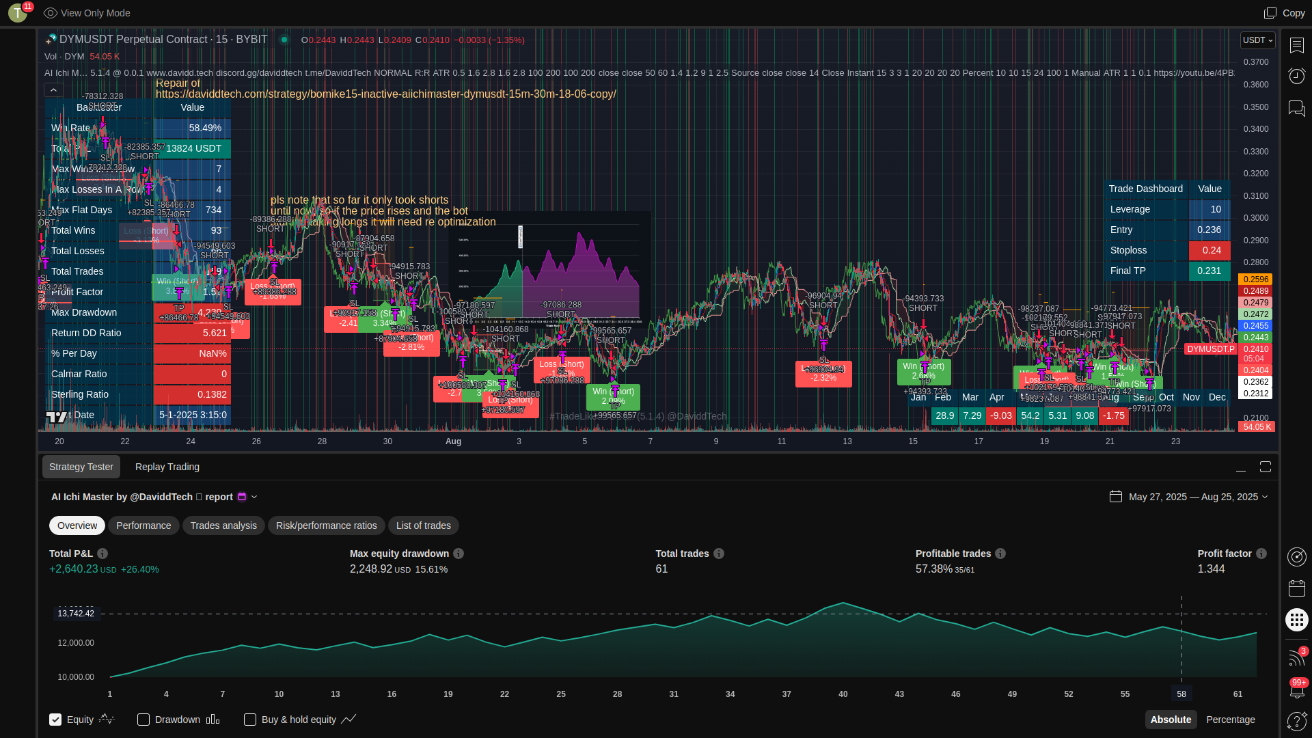Select the Overview tab
Screen dimensions: 1312x738
[77, 525]
